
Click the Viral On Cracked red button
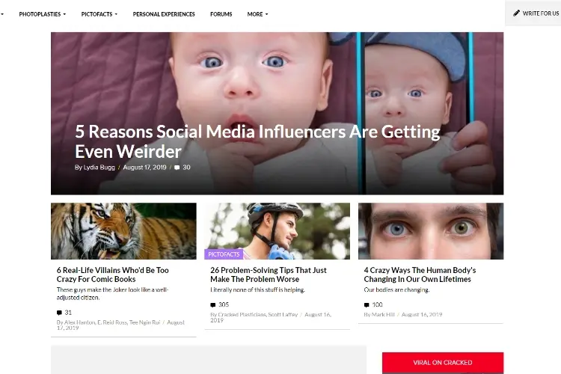coord(443,363)
